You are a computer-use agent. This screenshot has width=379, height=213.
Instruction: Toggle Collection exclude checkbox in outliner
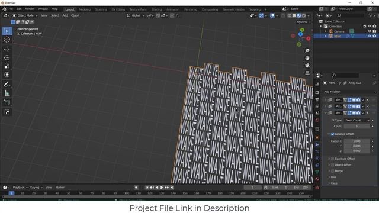(365, 26)
